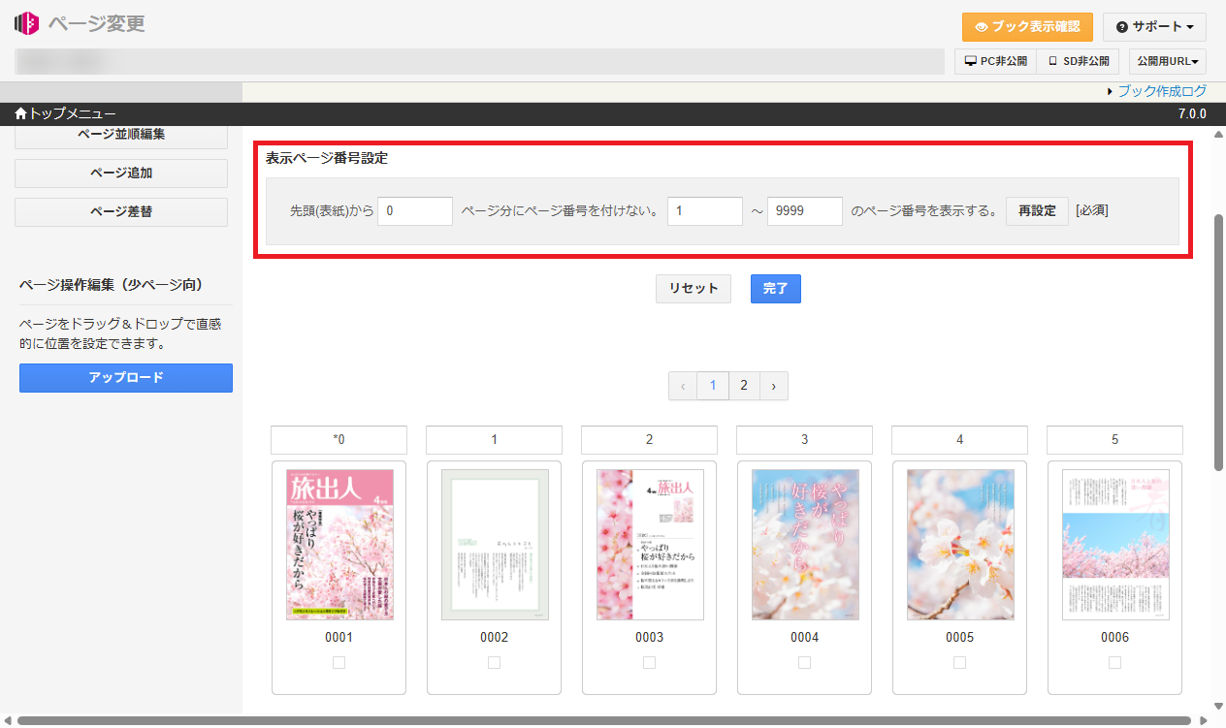
Task: Check the checkbox under page 0001
Action: point(339,662)
